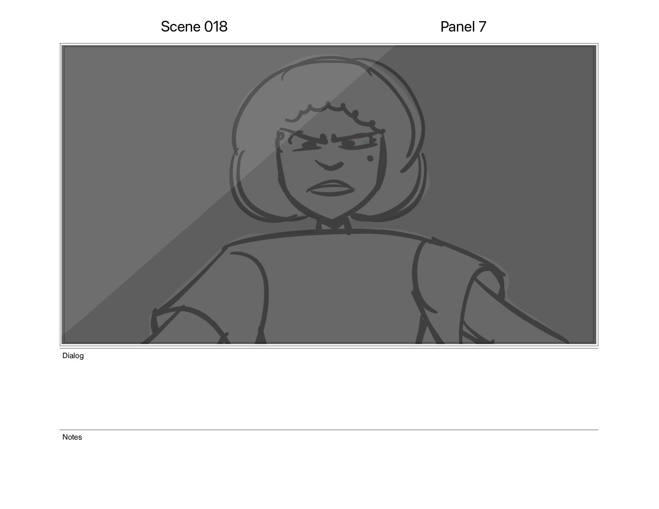Click the storyboard panel thumbnail

[x=329, y=194]
